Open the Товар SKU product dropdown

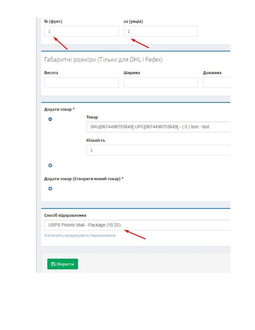158,127
